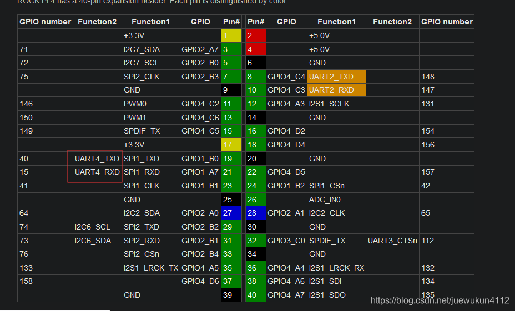This screenshot has height=311, width=515.
Task: Select the SPI1_CLK cell
Action: pos(151,186)
